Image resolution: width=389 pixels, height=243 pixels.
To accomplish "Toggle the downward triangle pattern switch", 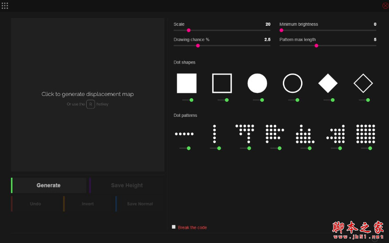I will 246,148.
